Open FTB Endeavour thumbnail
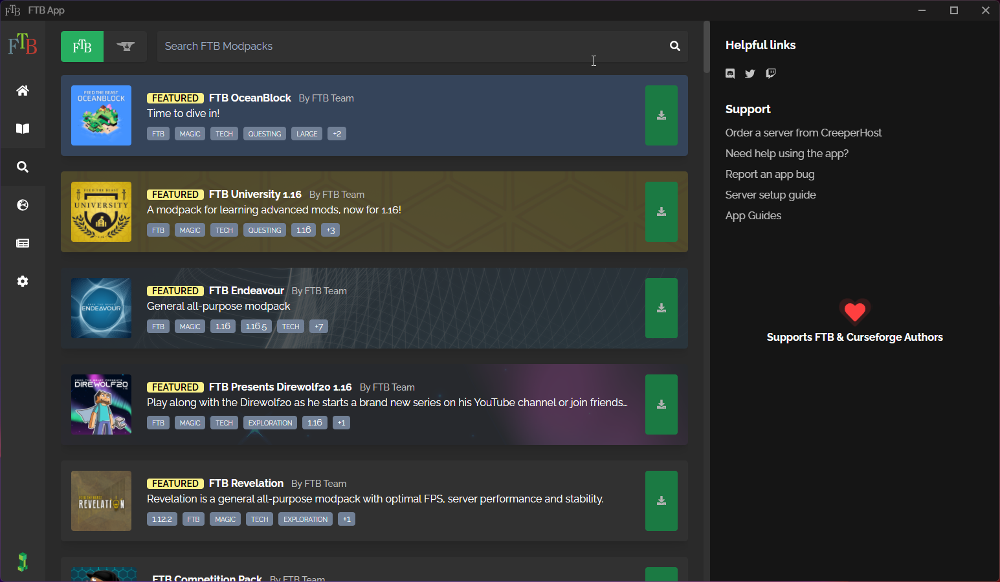The image size is (1000, 582). point(101,308)
